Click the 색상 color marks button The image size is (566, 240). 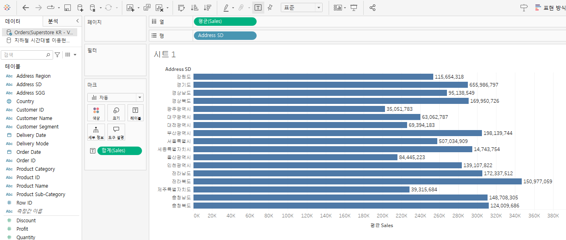(96, 113)
